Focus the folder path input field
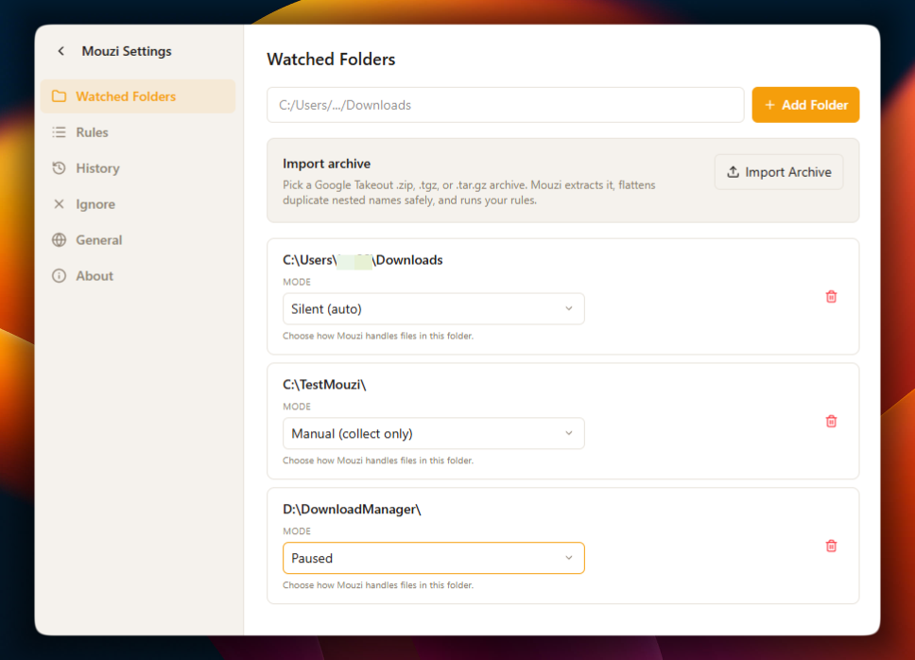915x660 pixels. [506, 105]
